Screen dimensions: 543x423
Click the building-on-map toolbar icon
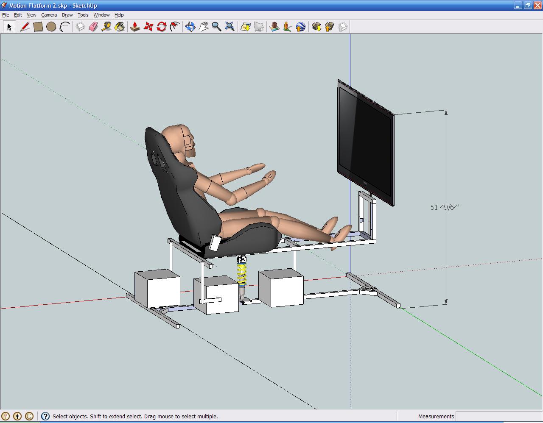click(274, 27)
